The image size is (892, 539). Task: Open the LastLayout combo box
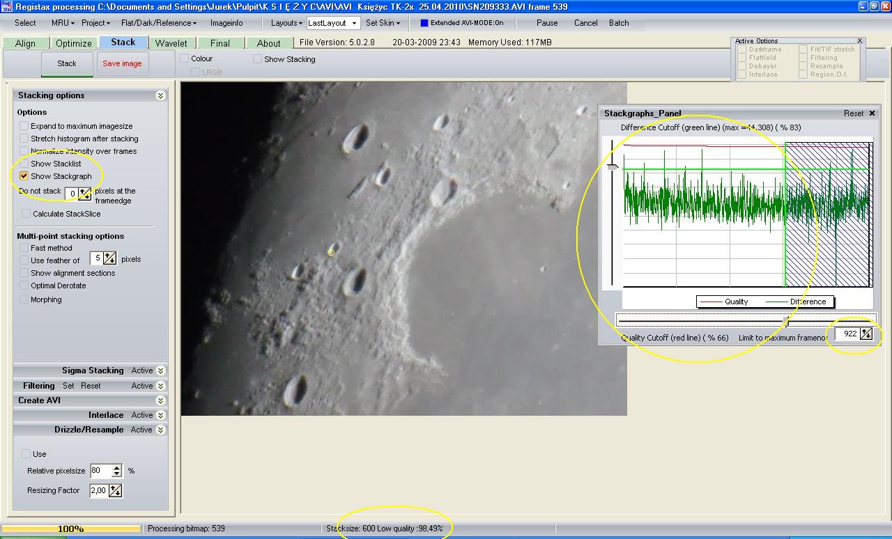(x=332, y=23)
